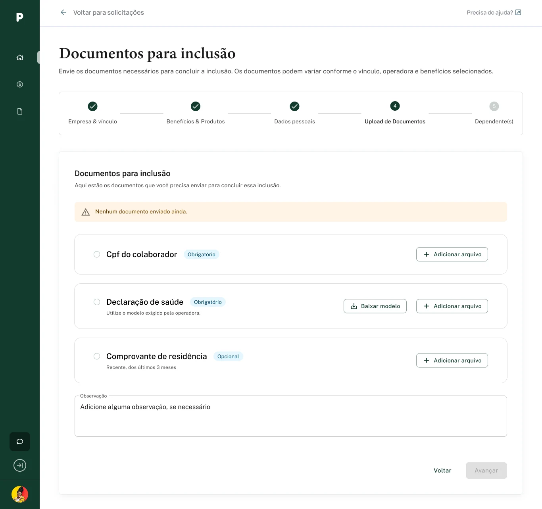Image resolution: width=542 pixels, height=509 pixels.
Task: Open the chat bubble support button
Action: point(20,442)
